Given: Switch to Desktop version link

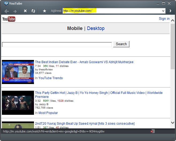Looking at the screenshot, I should click(96, 28).
